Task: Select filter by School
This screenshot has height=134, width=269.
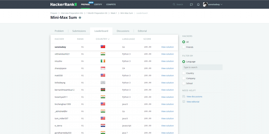Action: [x=184, y=83]
